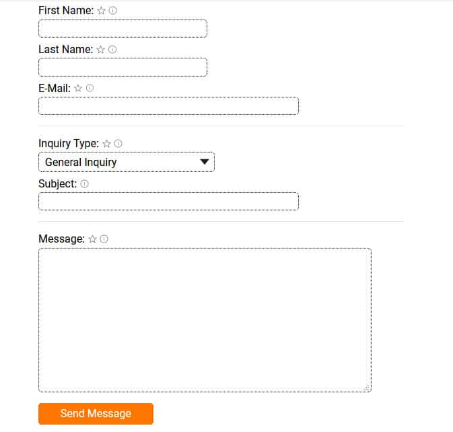Click the info icon beside Last Name
Viewport: 453px width, 432px height.
pyautogui.click(x=112, y=49)
